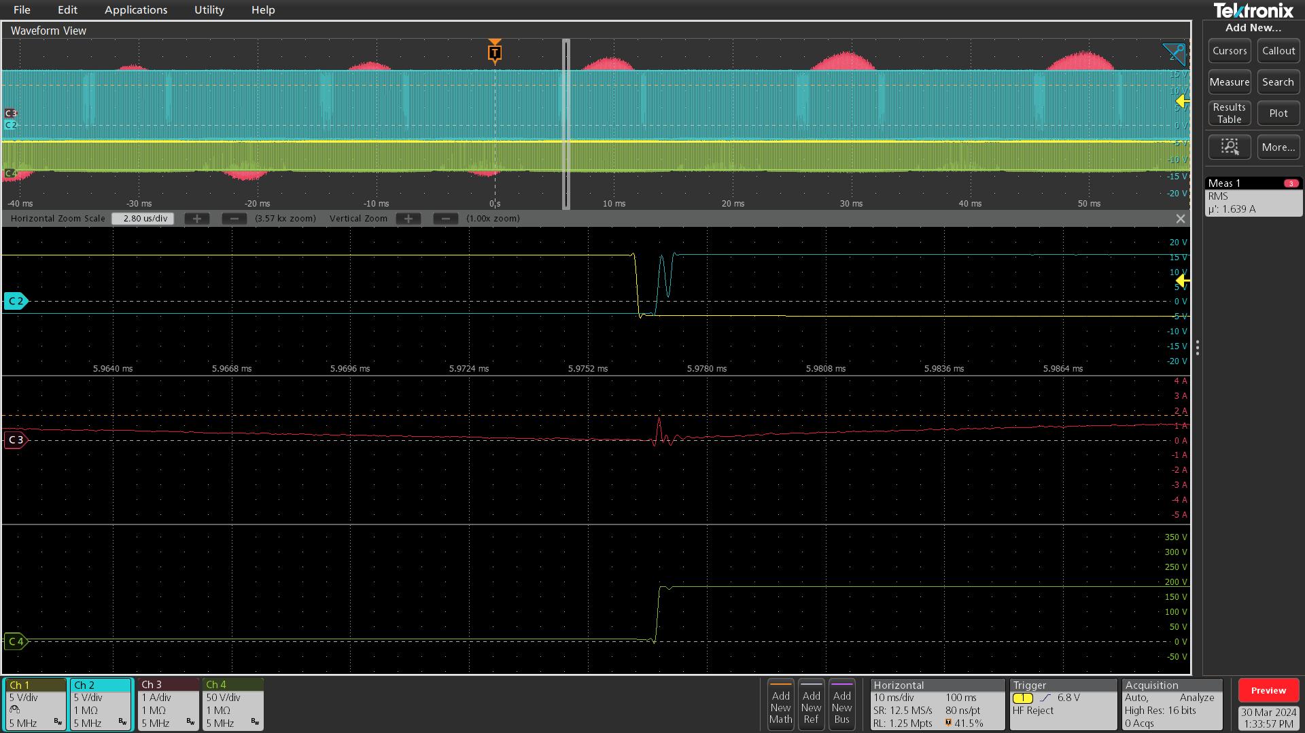Click the red 3 source tag on Meas 1
Viewport: 1305px width, 733px height.
click(1291, 183)
